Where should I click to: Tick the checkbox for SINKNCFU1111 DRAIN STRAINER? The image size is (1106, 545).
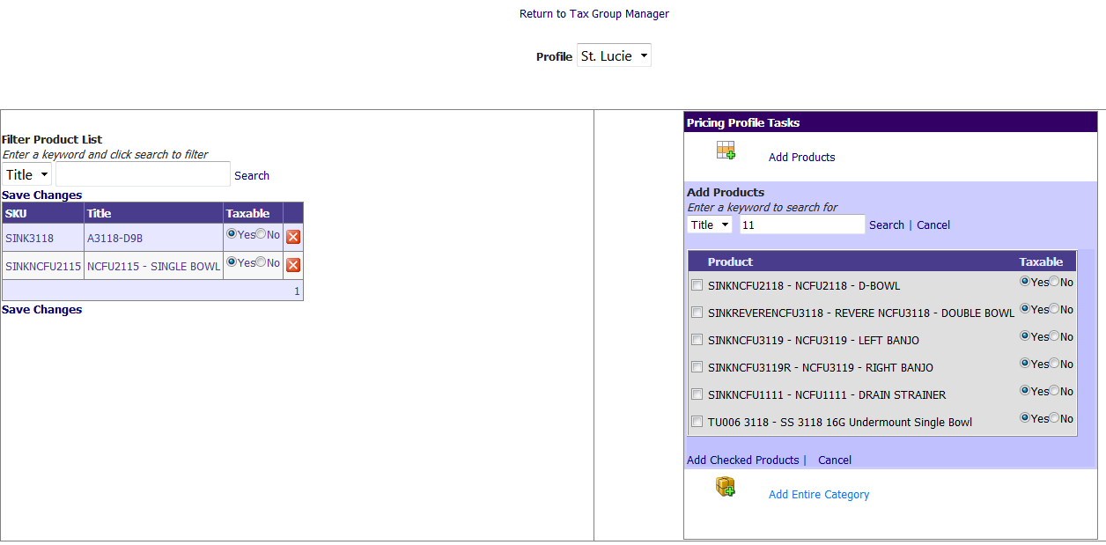[697, 394]
